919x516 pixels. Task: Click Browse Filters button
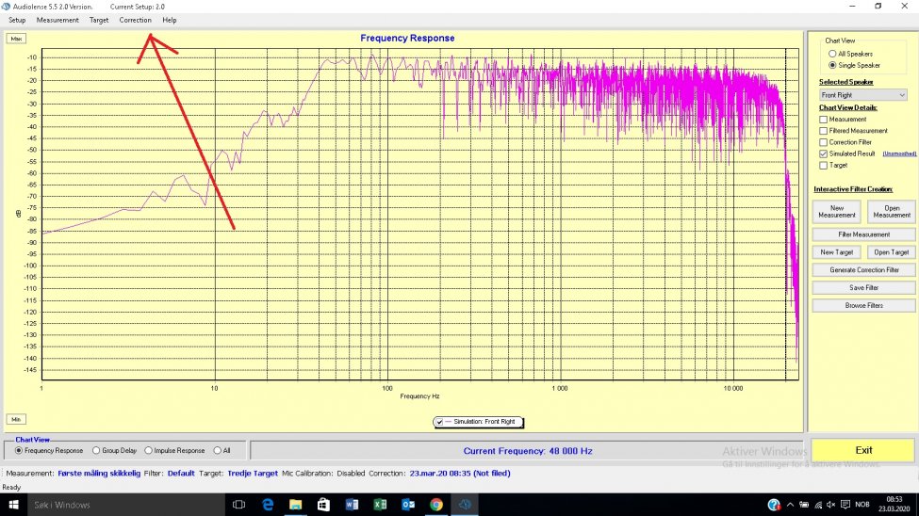pyautogui.click(x=864, y=306)
